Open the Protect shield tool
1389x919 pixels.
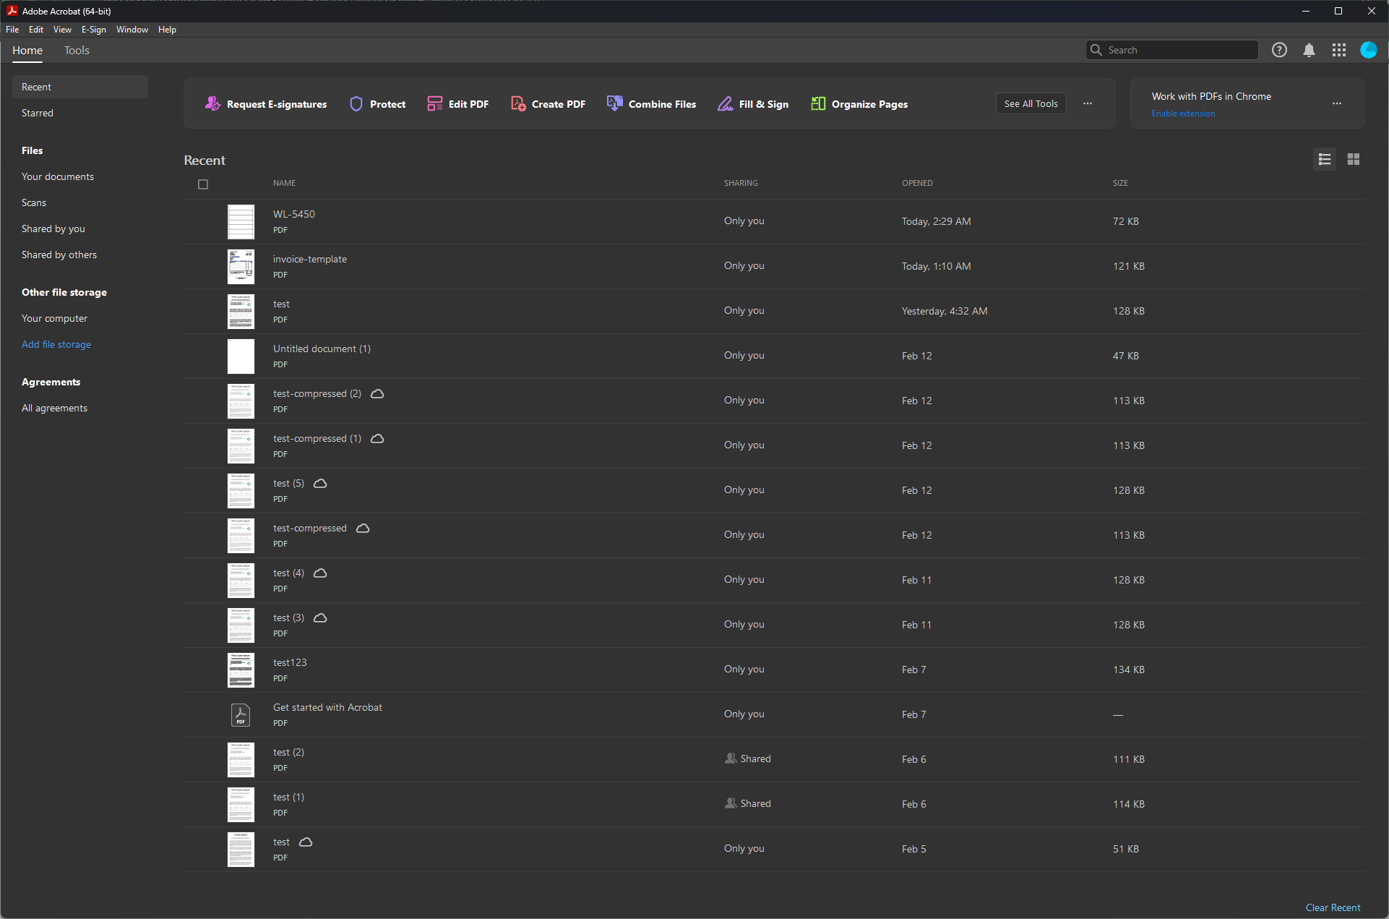coord(356,104)
